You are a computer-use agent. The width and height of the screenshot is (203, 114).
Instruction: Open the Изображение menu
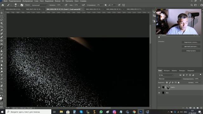pos(28,1)
